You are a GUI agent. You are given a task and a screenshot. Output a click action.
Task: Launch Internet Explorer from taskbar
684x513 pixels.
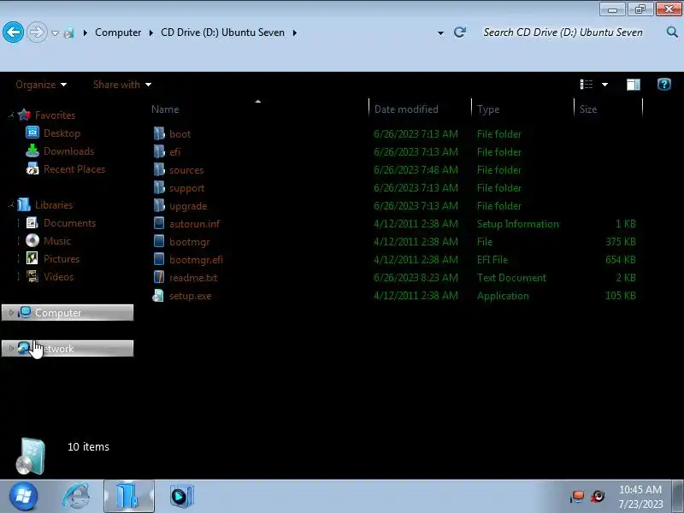(x=77, y=496)
